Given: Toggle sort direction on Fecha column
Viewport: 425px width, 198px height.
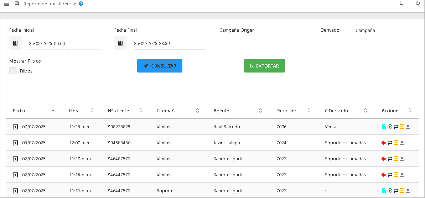Looking at the screenshot, I should pyautogui.click(x=53, y=111).
